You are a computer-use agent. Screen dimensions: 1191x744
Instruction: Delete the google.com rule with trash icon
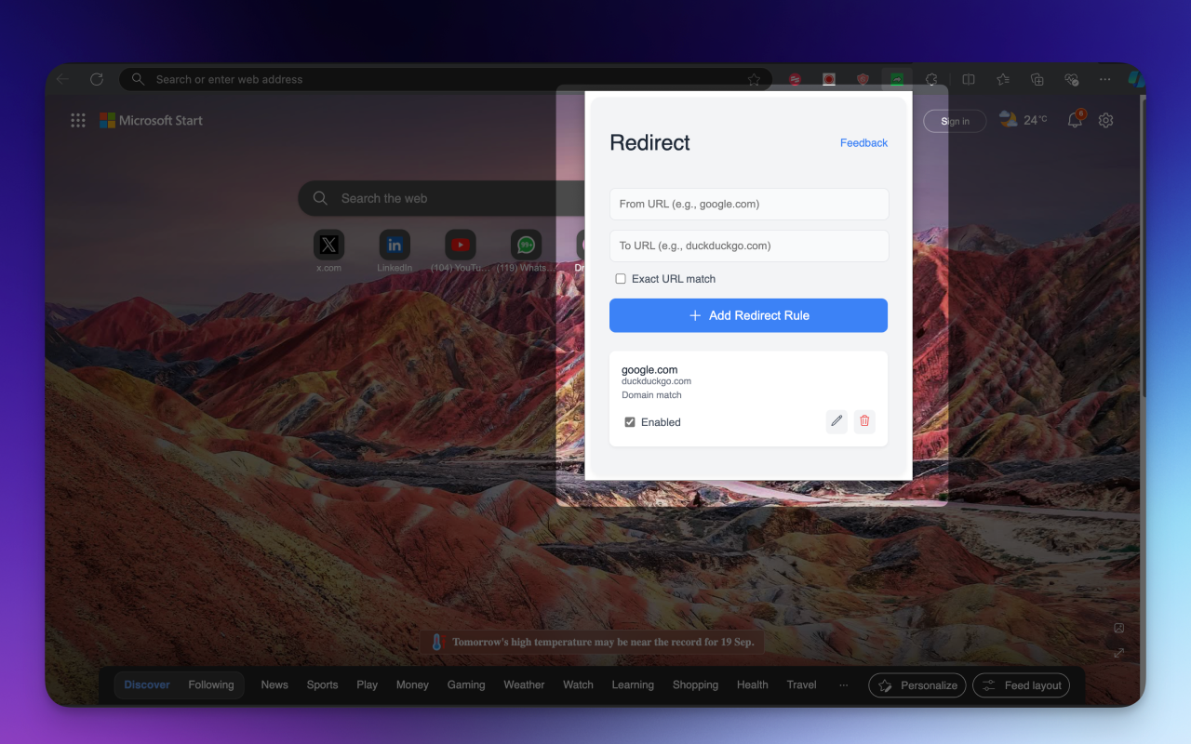[864, 421]
